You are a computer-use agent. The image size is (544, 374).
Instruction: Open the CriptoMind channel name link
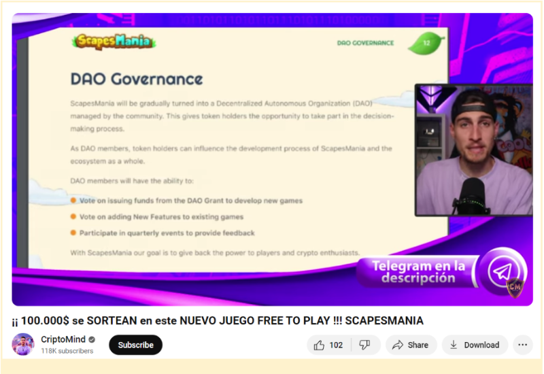tap(63, 339)
